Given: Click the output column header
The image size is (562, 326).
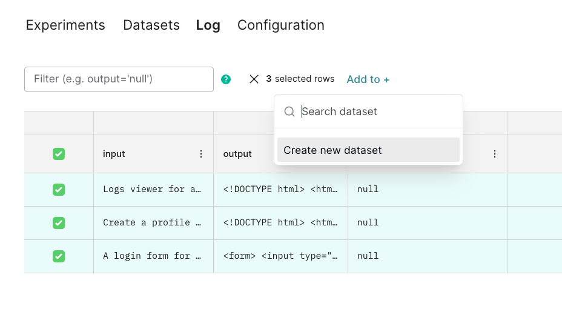Looking at the screenshot, I should (237, 154).
